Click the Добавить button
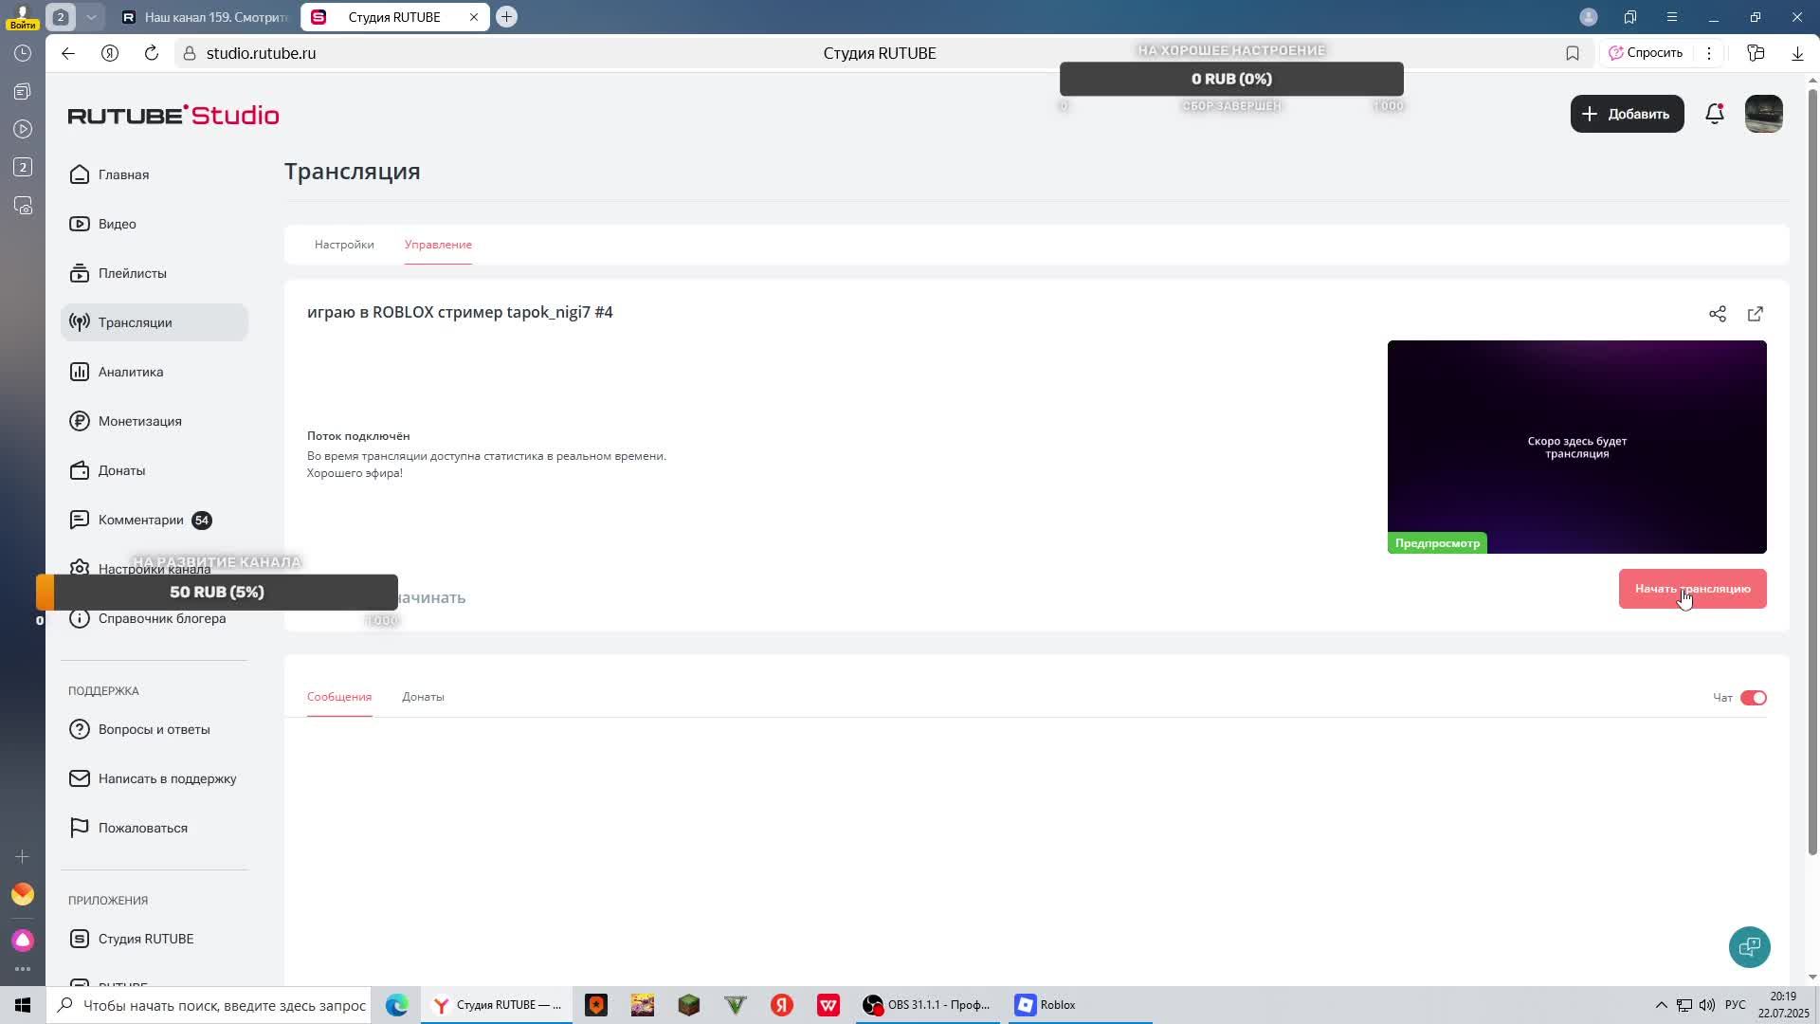Viewport: 1820px width, 1024px height. click(x=1627, y=114)
